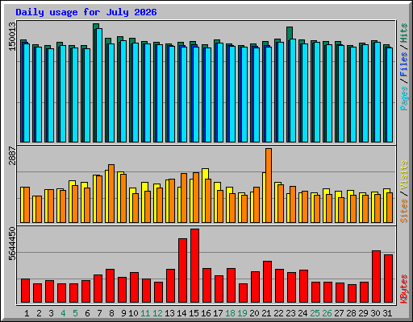Select the green weekend day 25 label
Image resolution: width=413 pixels, height=322 pixels.
(x=315, y=313)
